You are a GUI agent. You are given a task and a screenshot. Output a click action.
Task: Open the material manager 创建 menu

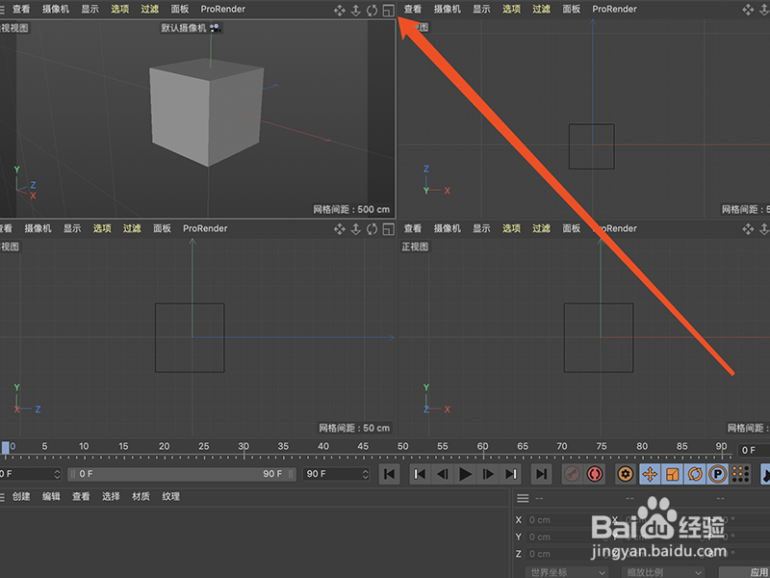tap(21, 497)
